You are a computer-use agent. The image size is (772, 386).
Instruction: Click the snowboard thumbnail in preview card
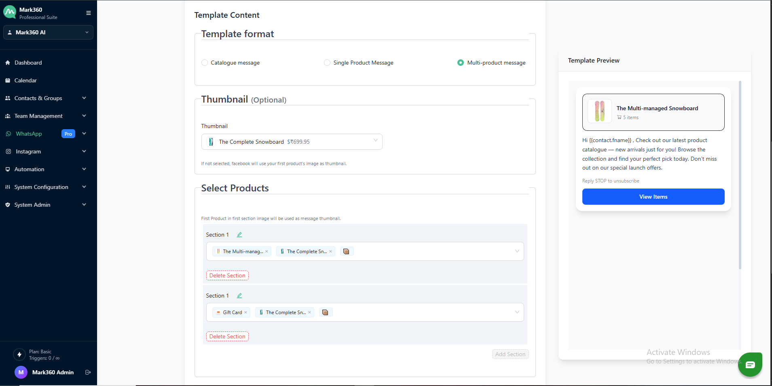coord(599,111)
